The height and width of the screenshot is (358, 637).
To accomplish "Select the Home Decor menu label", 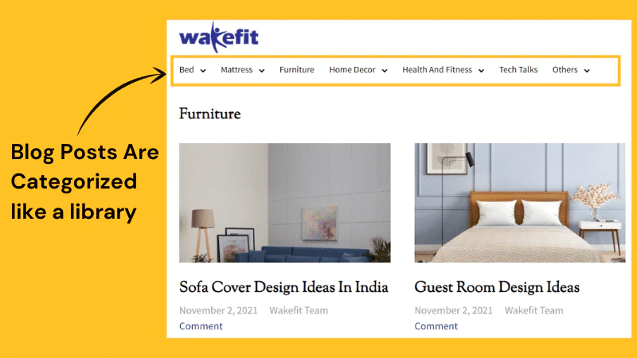I will point(352,70).
